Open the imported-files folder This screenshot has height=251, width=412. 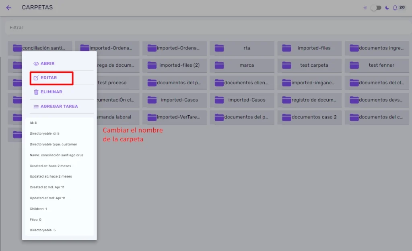point(309,48)
